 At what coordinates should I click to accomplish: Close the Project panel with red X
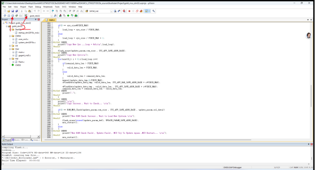coord(39,19)
